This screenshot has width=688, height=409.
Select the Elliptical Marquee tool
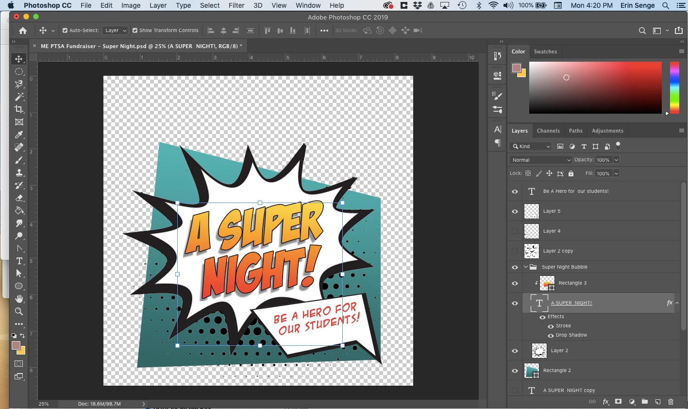point(19,71)
